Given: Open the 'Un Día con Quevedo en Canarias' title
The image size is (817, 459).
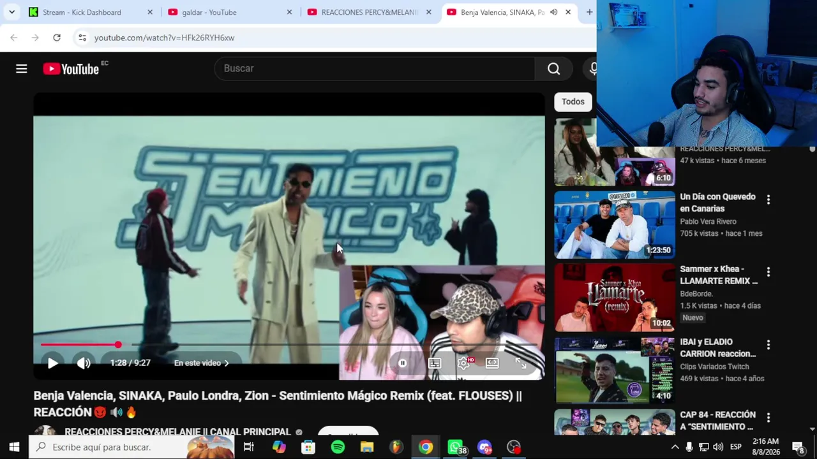Looking at the screenshot, I should 717,203.
